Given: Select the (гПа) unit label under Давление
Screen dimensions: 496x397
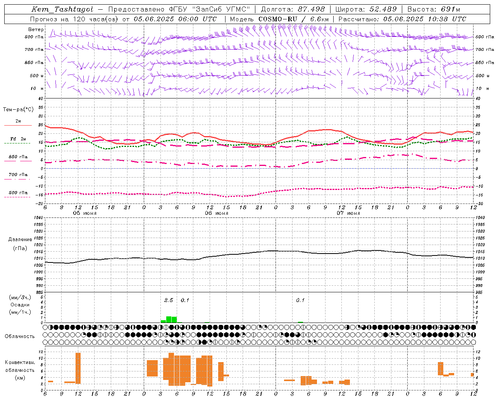Looking at the screenshot, I should click(20, 248).
